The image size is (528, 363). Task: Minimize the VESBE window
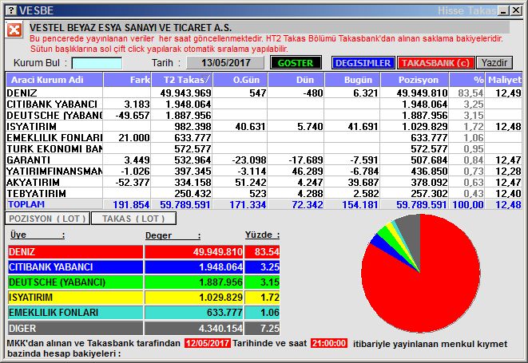[504, 10]
